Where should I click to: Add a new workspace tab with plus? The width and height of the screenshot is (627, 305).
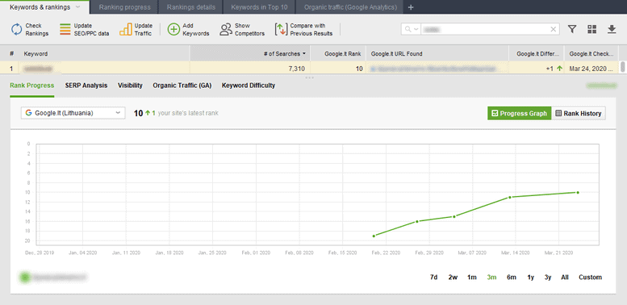[x=411, y=7]
